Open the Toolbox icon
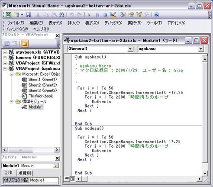Viewport: 213px width, 187px height. coord(147,15)
